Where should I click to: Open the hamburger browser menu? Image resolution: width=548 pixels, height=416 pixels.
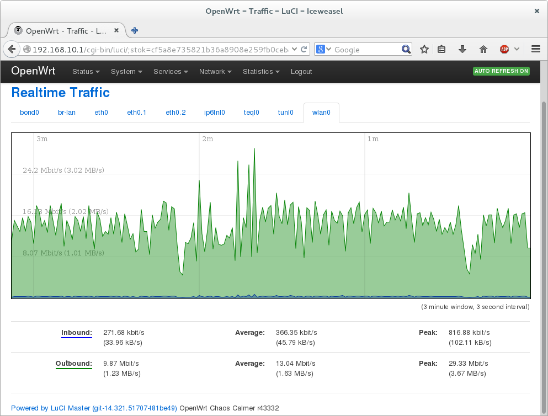(x=536, y=49)
